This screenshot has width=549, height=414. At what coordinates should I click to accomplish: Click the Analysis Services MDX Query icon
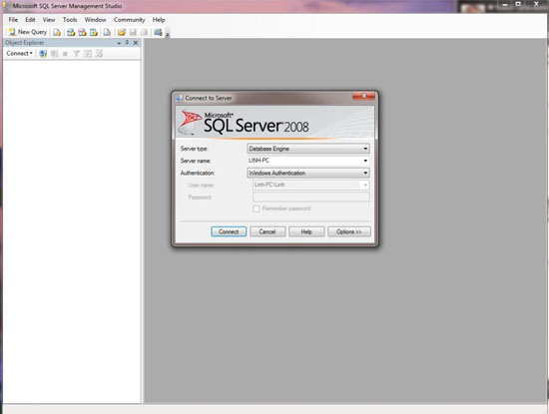click(71, 33)
